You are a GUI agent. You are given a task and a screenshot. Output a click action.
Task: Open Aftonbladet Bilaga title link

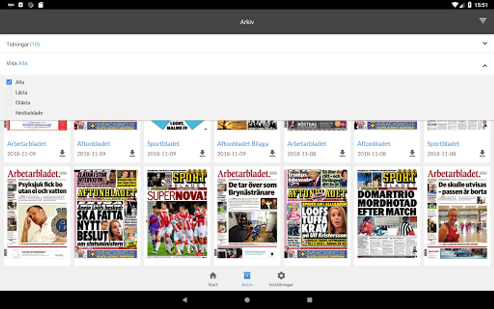243,144
